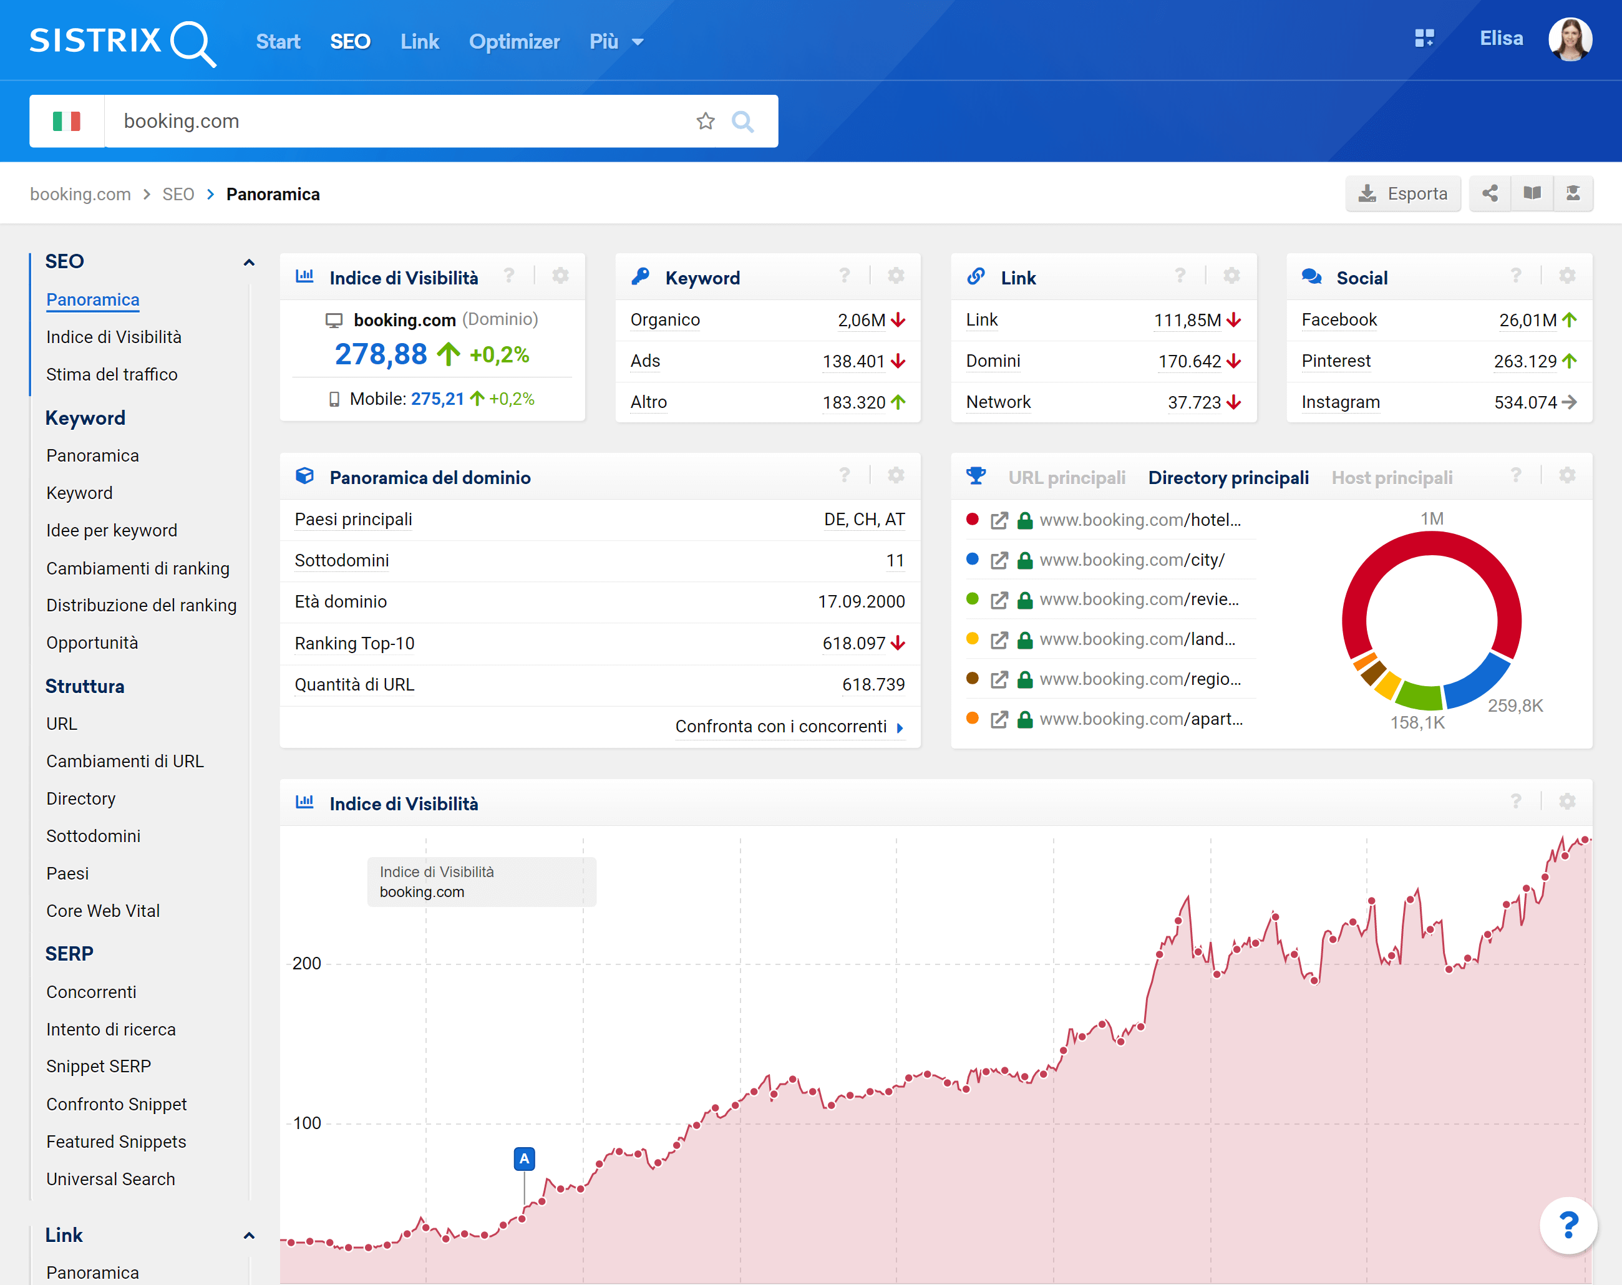This screenshot has width=1622, height=1285.
Task: Click blue swatch for /city/ directory
Action: pyautogui.click(x=972, y=559)
